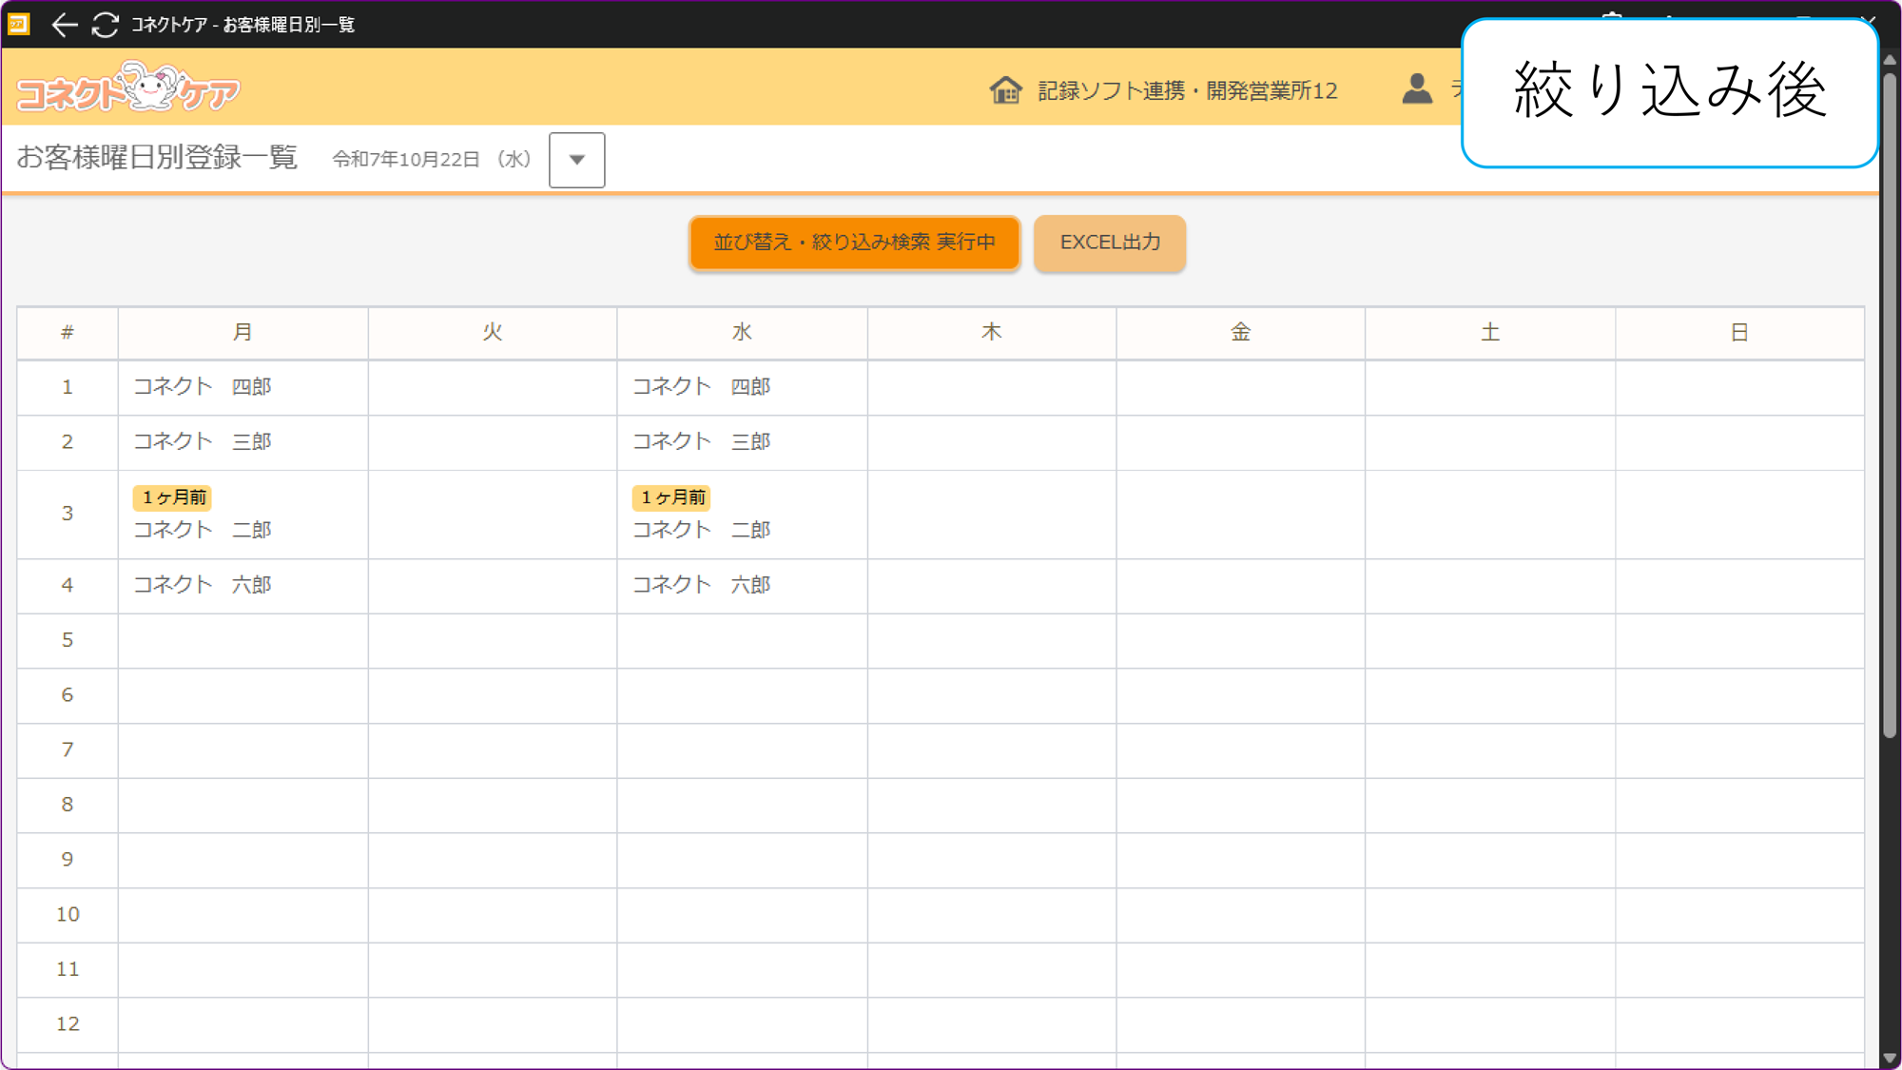Click the 月 column header
Screen dimensions: 1902x1070
(x=243, y=332)
